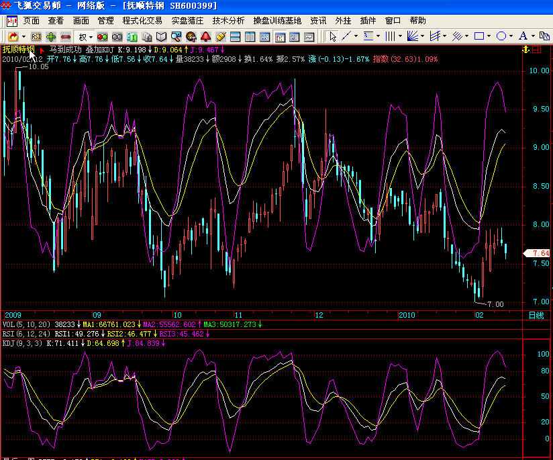Expand the rectangle shape tool dropdown arrow
The width and height of the screenshot is (553, 460).
[x=490, y=36]
